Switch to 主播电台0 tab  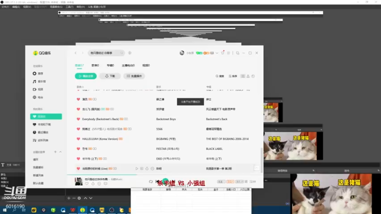tap(128, 66)
